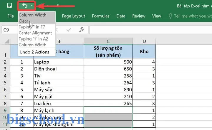Viewport: 212px width, 130px height.
Task: Click the number 5 cell in Máy sấy row
Action: tap(21, 90)
